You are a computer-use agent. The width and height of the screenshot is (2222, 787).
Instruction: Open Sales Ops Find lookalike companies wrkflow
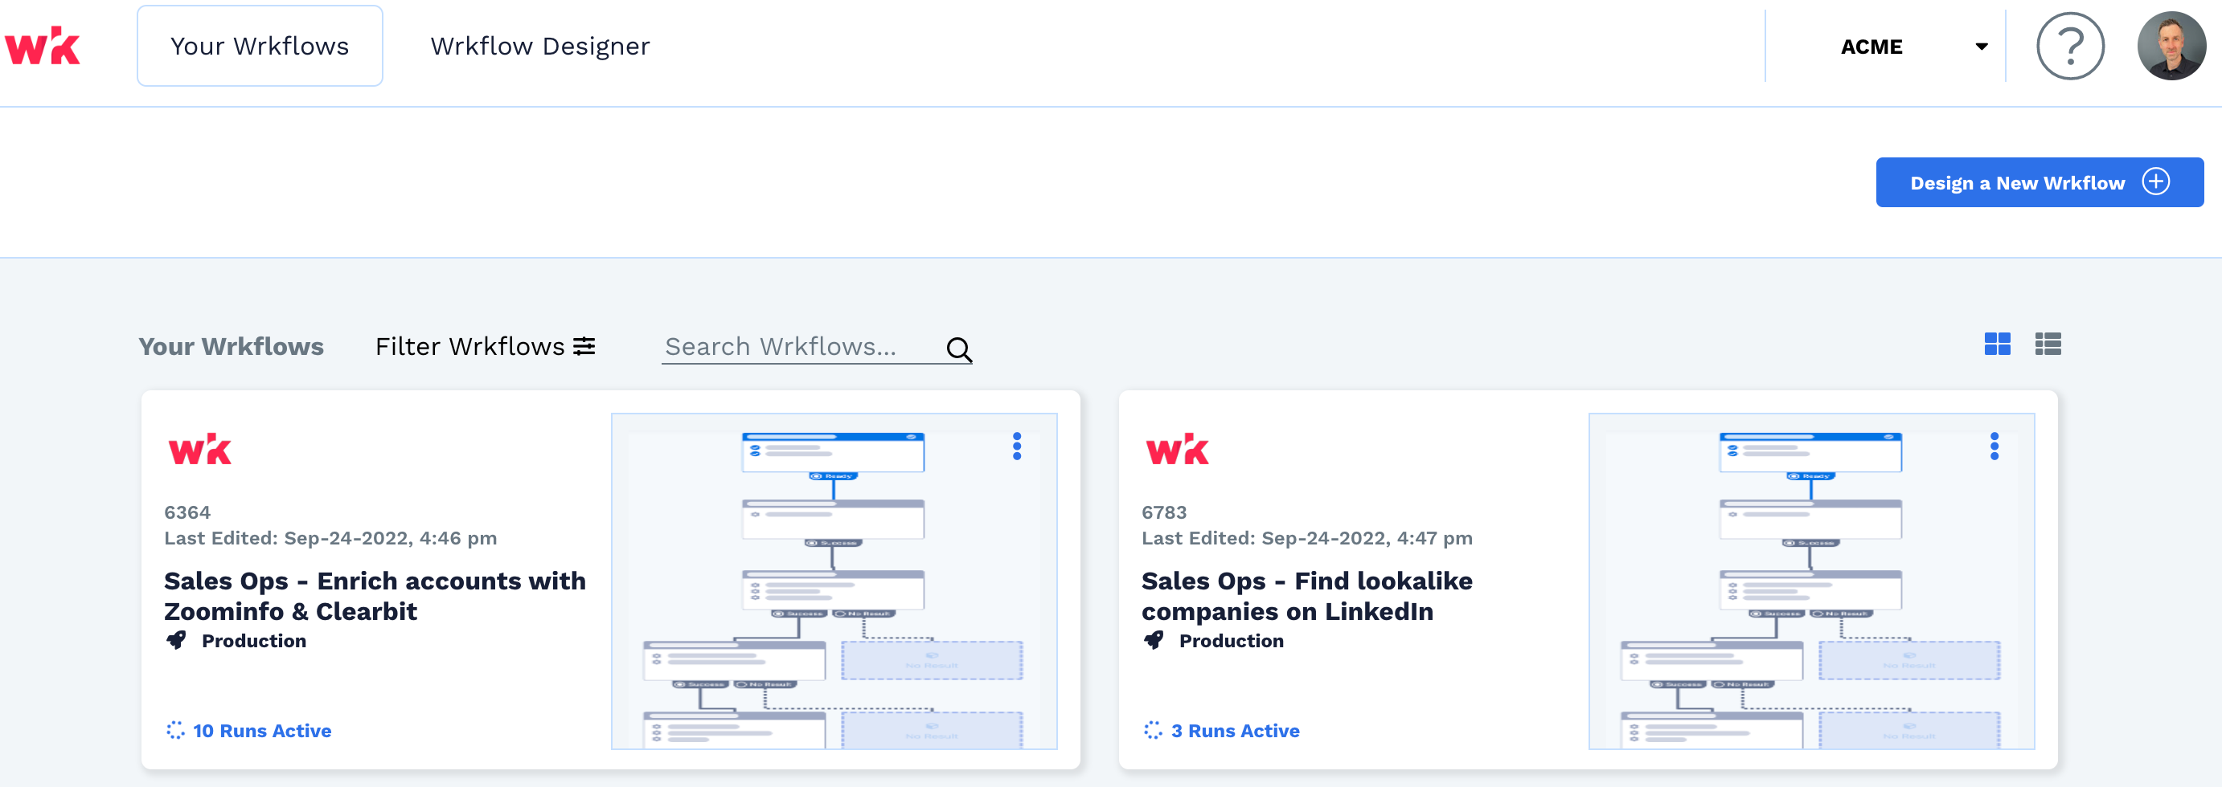click(x=1307, y=596)
